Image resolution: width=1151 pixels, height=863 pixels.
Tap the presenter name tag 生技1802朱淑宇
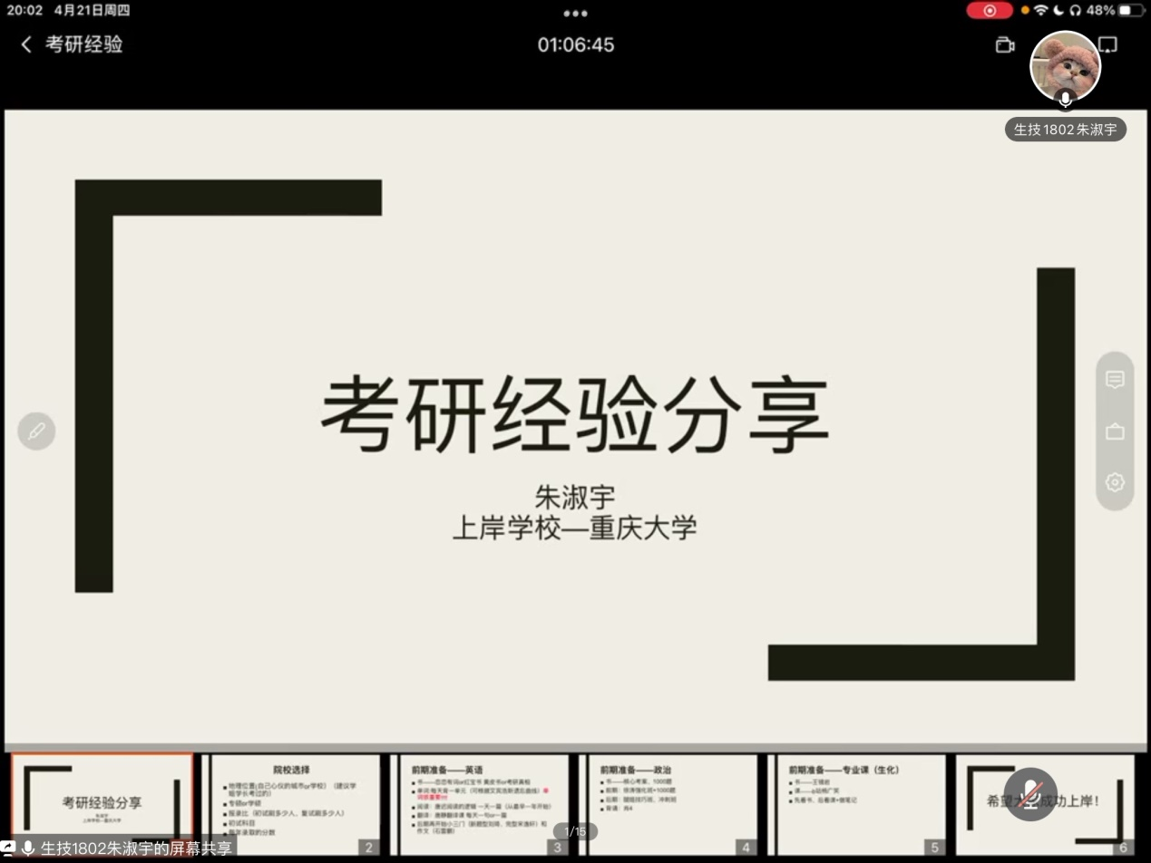(1066, 129)
